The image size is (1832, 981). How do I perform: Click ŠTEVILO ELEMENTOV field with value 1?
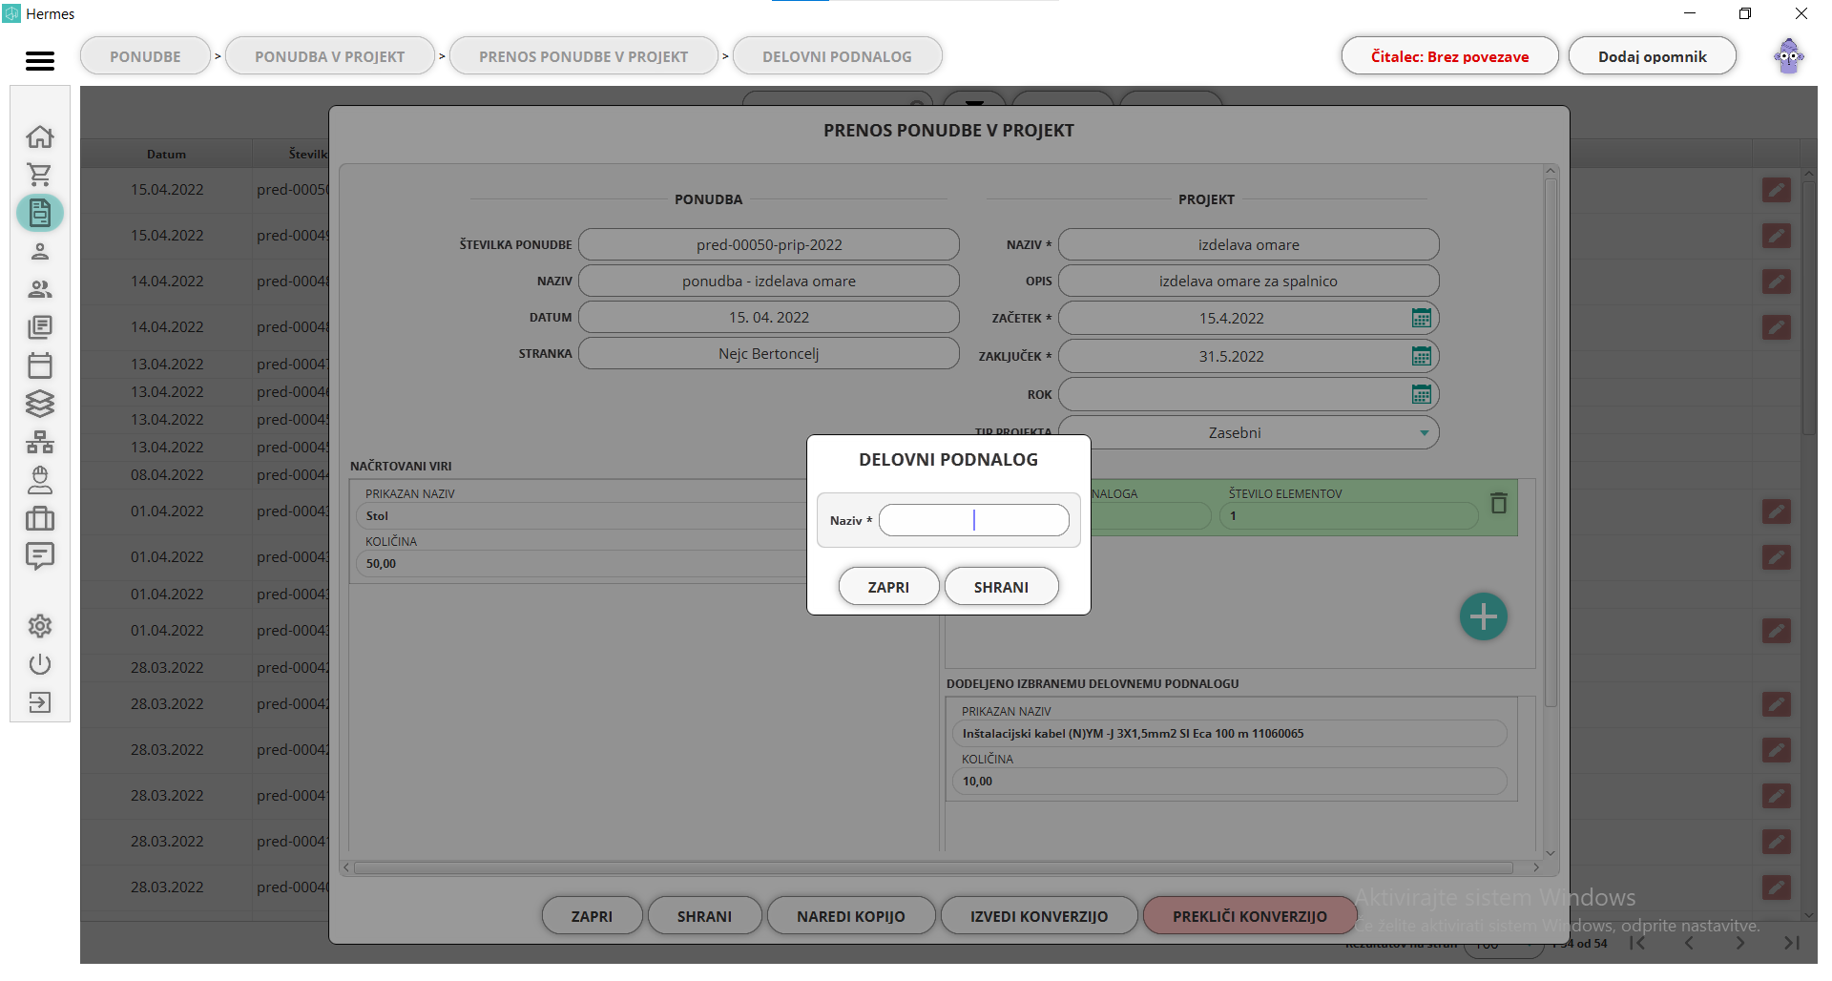point(1349,516)
